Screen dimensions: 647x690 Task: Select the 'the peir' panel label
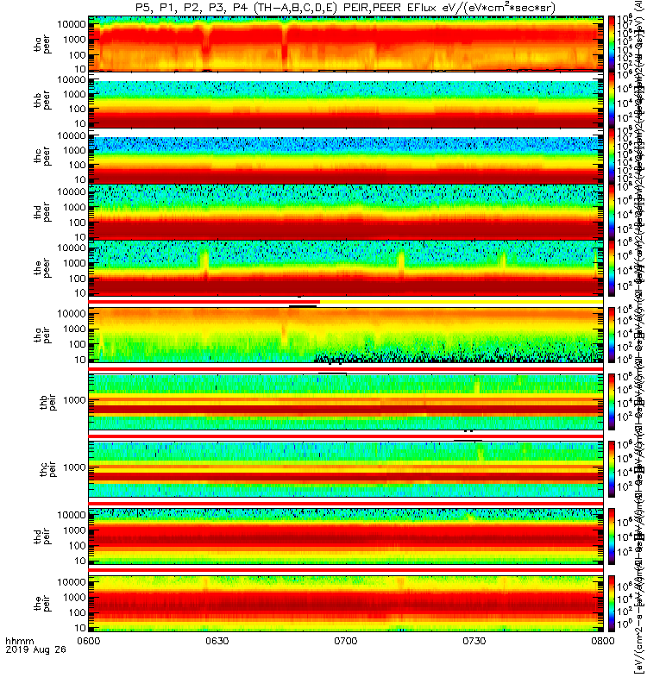(42, 603)
